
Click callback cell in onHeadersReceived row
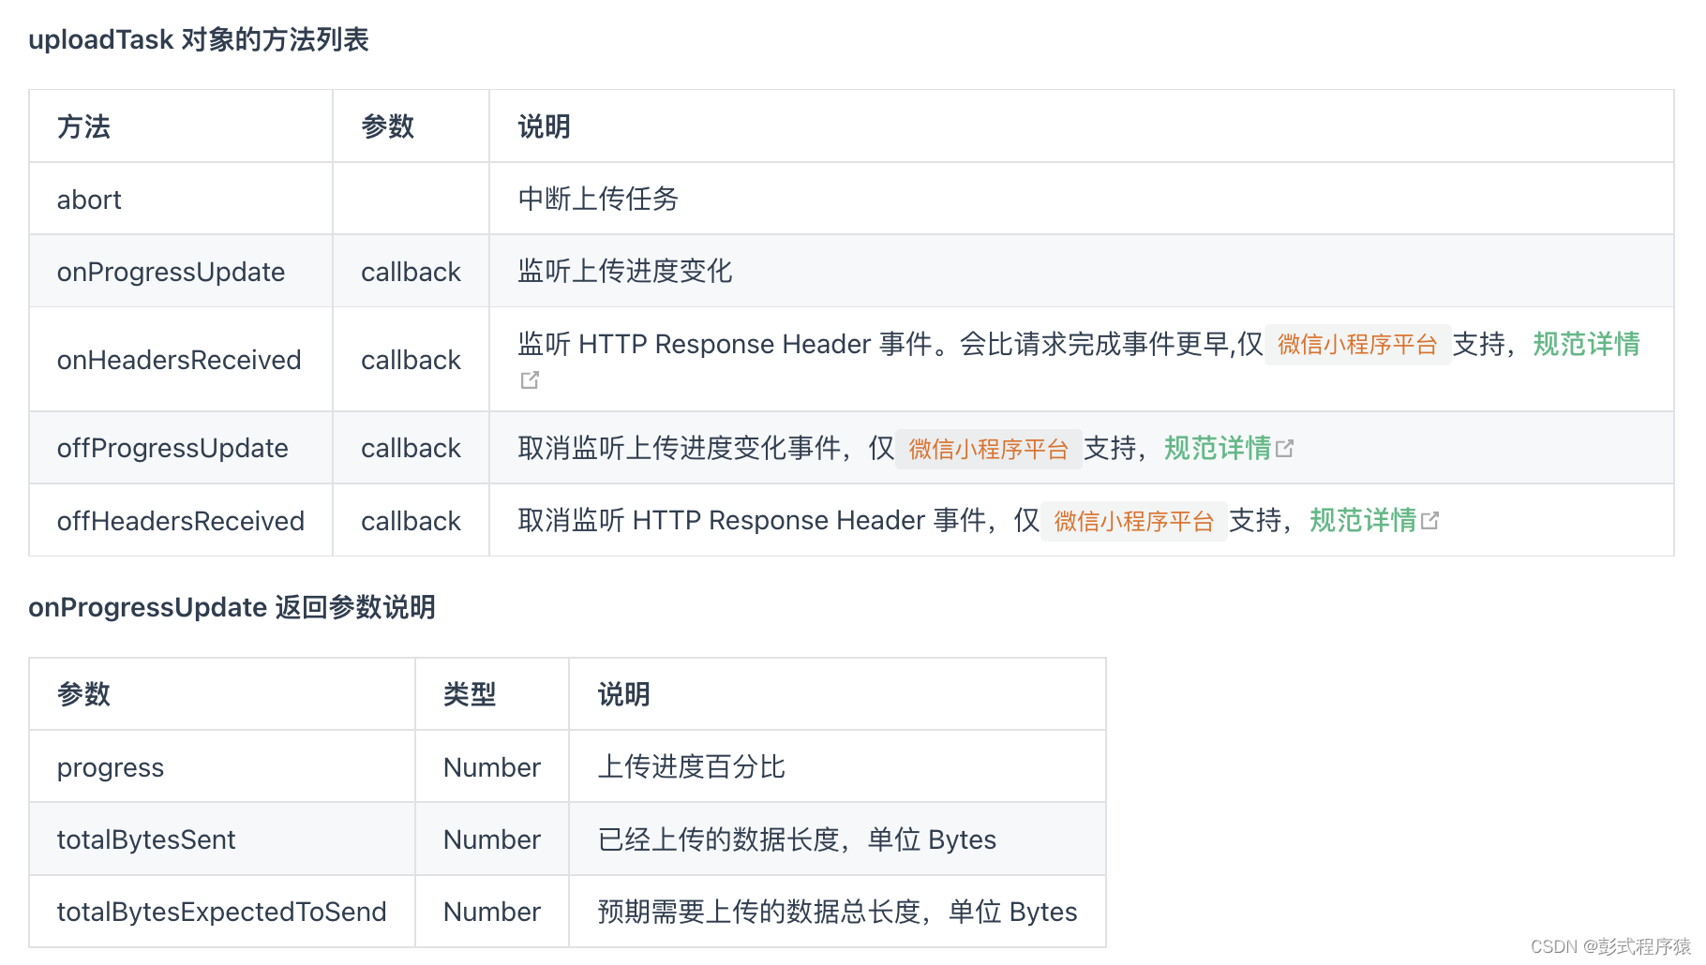point(411,360)
